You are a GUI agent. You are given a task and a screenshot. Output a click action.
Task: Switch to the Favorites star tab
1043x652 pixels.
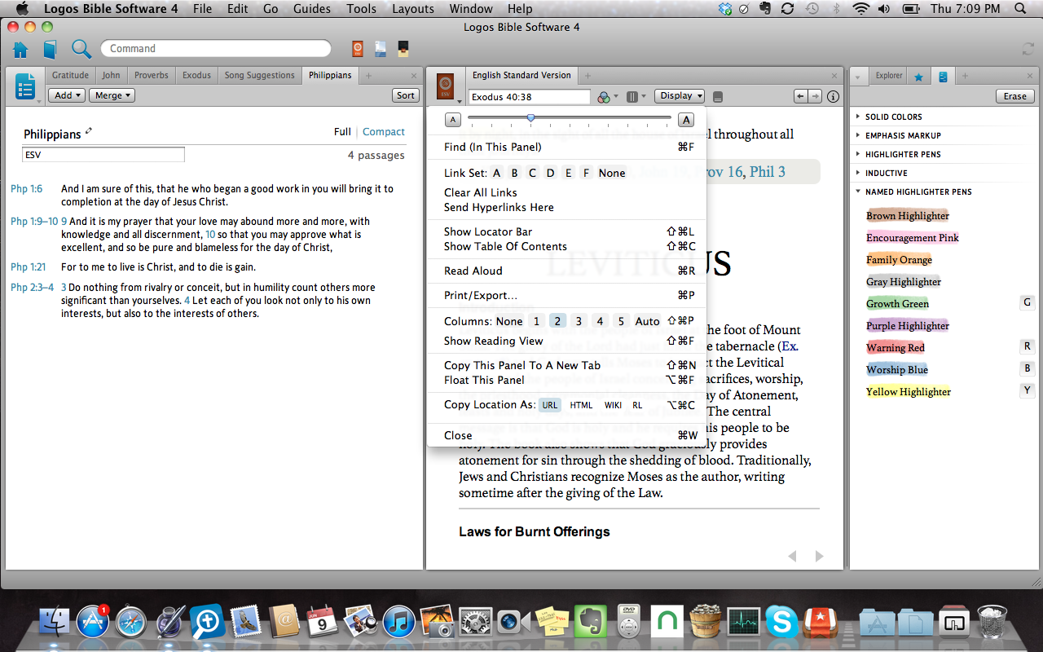[x=918, y=77]
